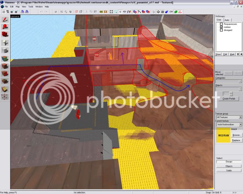Select the Apply Decals cube tool
243x194 pixels.
tap(5, 73)
